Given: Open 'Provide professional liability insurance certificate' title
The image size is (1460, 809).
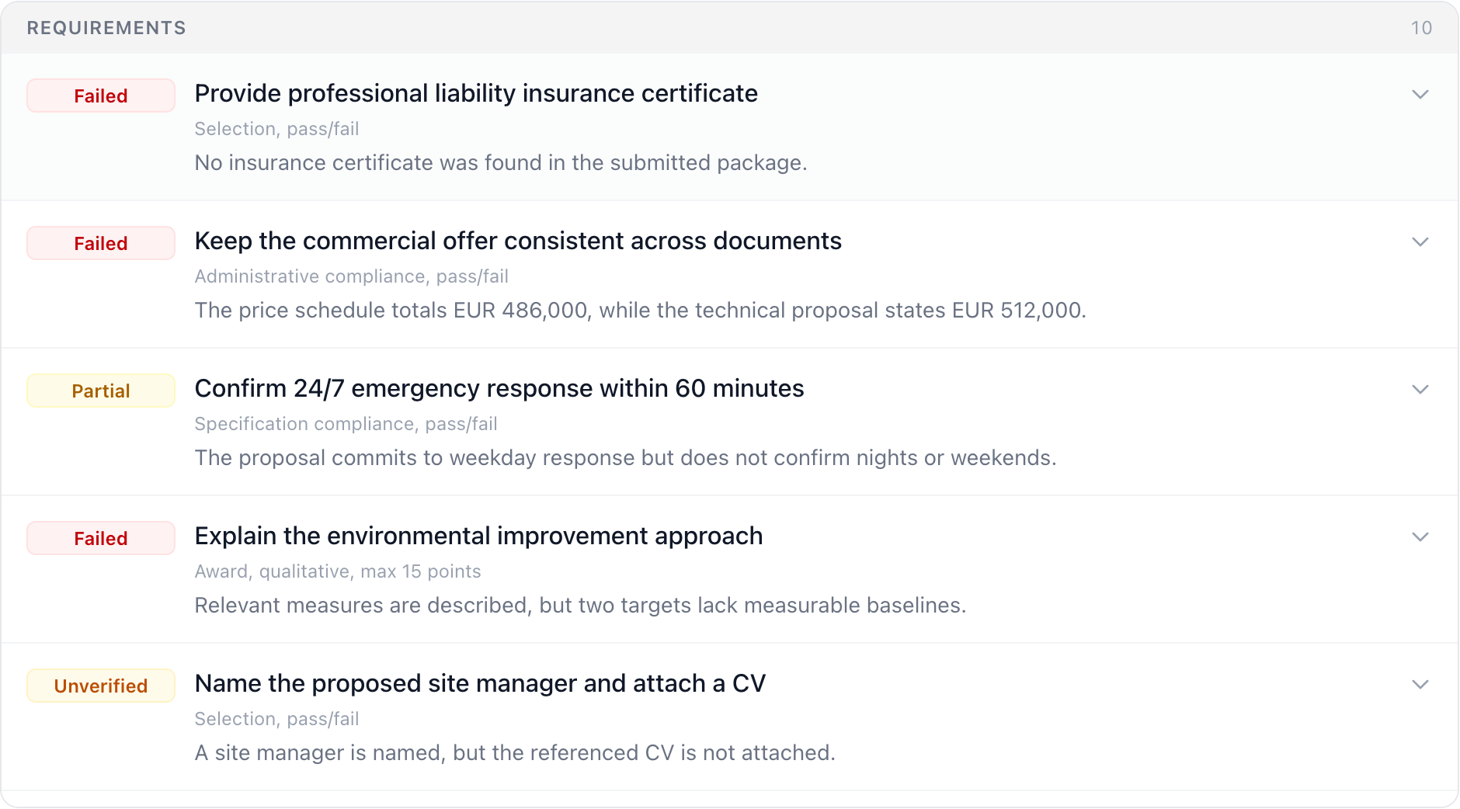Looking at the screenshot, I should 476,93.
